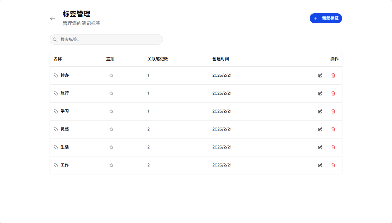Edit the 待办 tag
This screenshot has height=223, width=392.
click(320, 75)
